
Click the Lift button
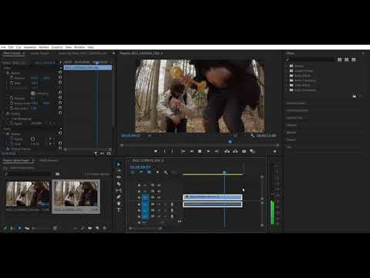(227, 151)
